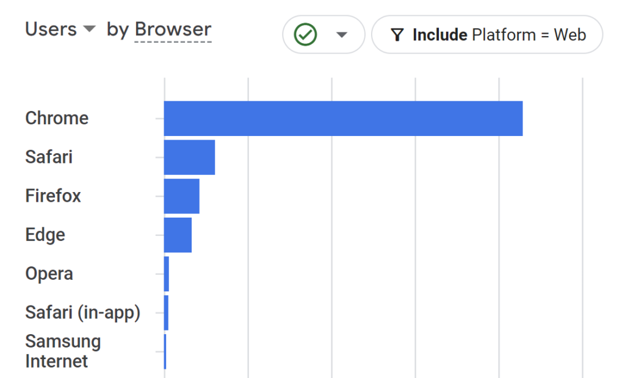The height and width of the screenshot is (378, 625).
Task: Click the Opera browser label
Action: pyautogui.click(x=49, y=274)
